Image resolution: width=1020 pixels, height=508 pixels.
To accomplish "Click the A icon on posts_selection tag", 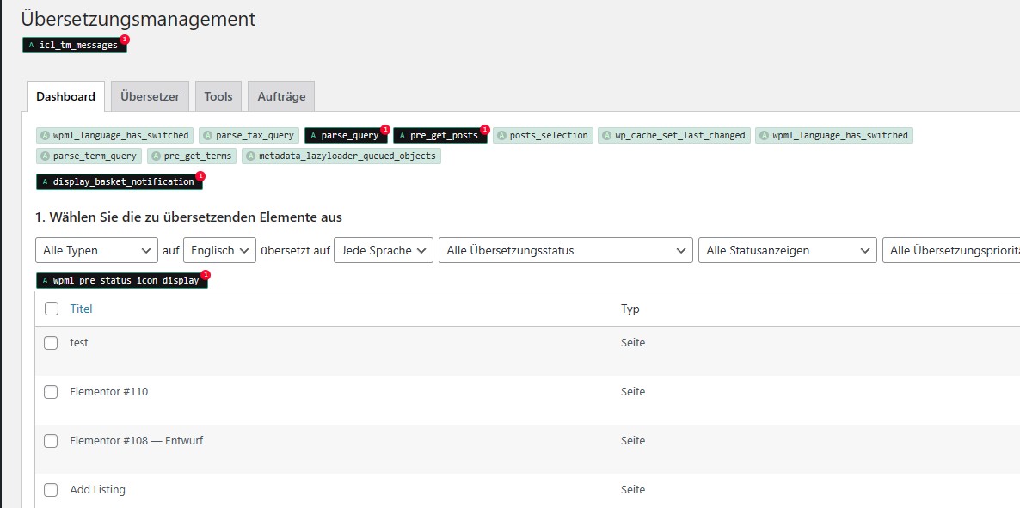I will (501, 135).
